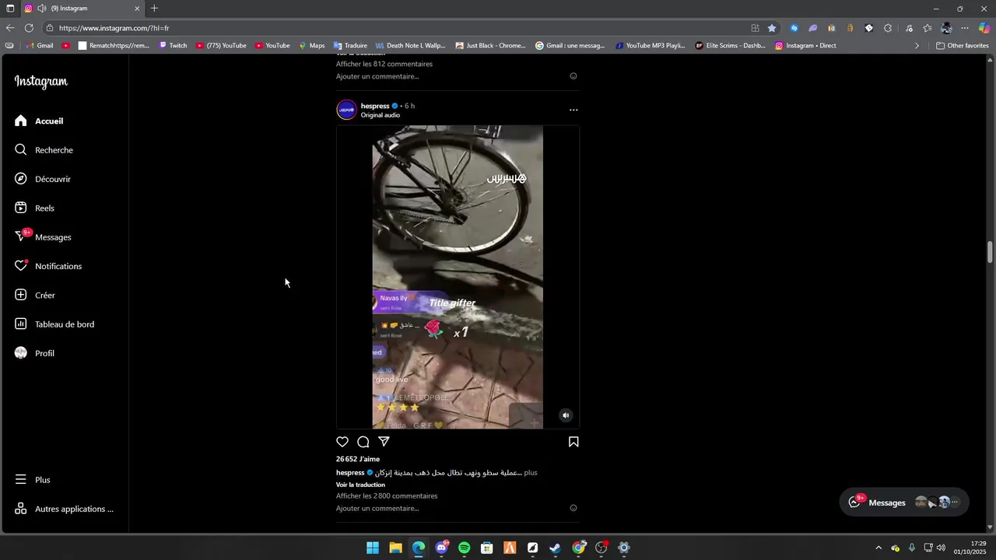
Task: Open the Traduire bookmark
Action: click(x=350, y=45)
